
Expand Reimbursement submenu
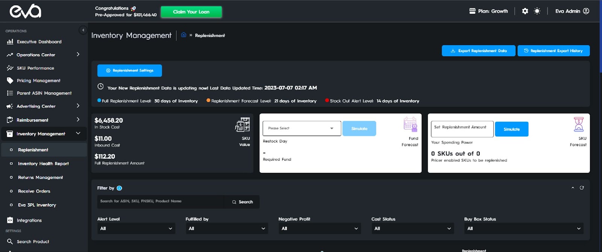[x=78, y=119]
